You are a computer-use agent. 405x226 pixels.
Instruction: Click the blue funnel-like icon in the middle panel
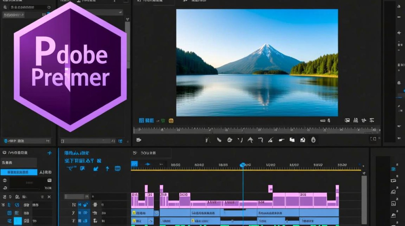(x=71, y=169)
